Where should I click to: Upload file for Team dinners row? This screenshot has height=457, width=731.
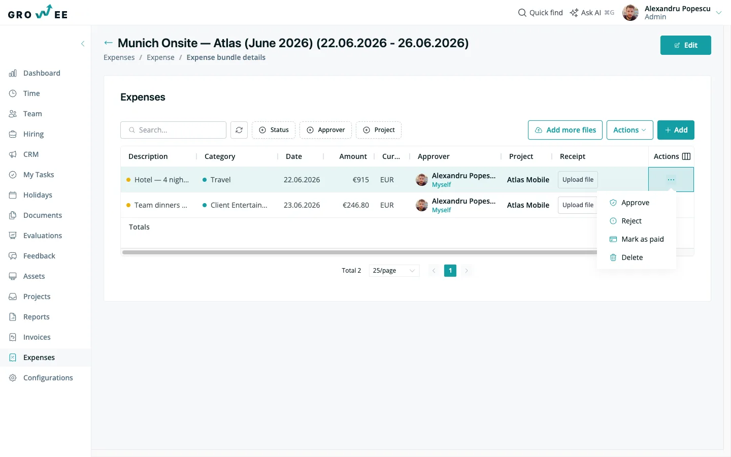[578, 205]
